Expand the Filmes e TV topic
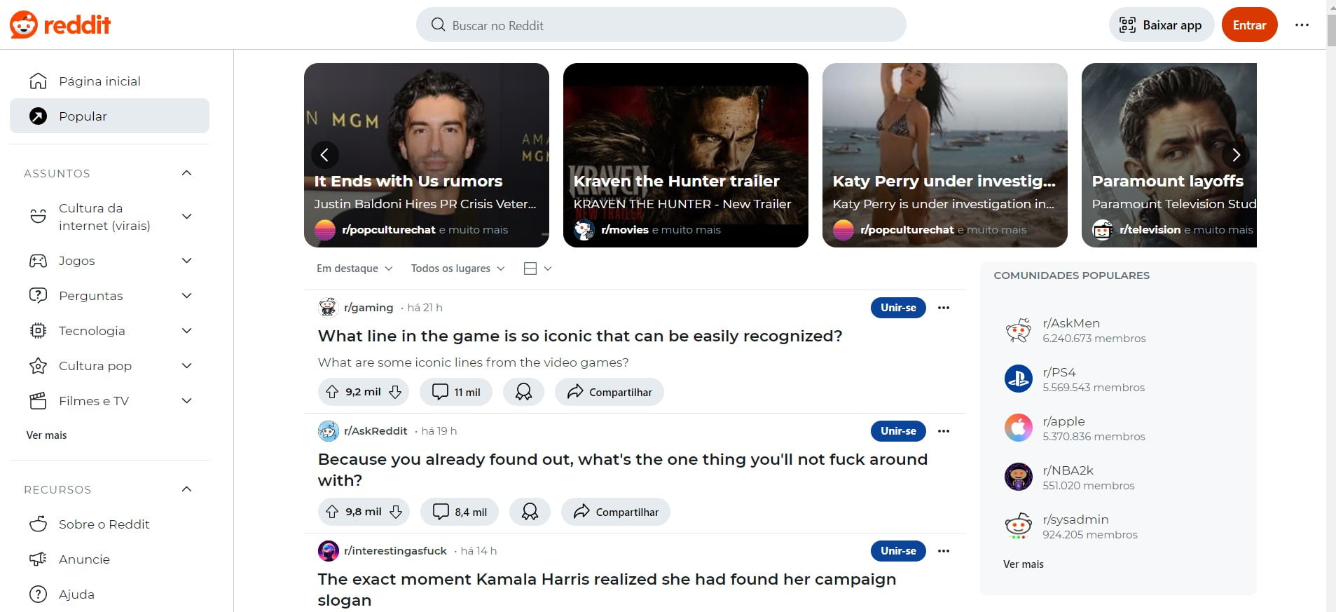Image resolution: width=1336 pixels, height=612 pixels. [x=186, y=401]
